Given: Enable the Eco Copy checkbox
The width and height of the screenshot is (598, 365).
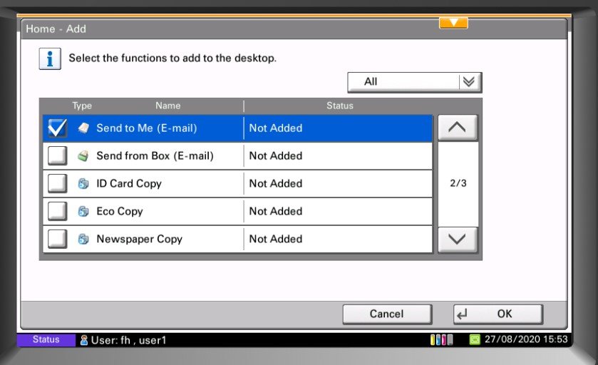Looking at the screenshot, I should [57, 212].
